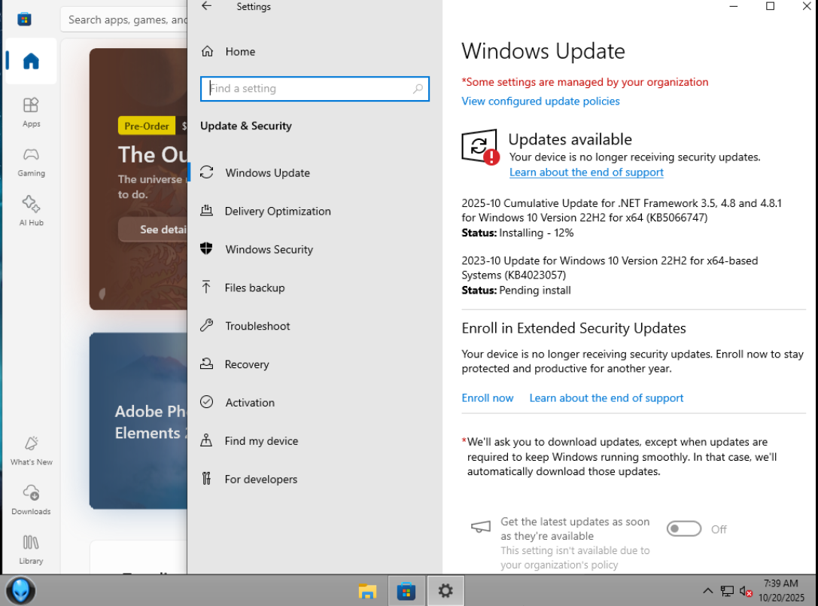Toggle Get the latest updates switch
The height and width of the screenshot is (606, 818).
pyautogui.click(x=683, y=528)
